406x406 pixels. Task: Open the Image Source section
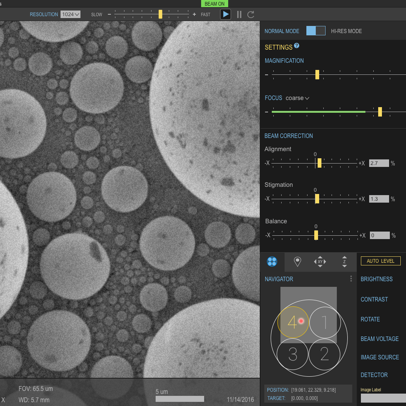coord(380,357)
